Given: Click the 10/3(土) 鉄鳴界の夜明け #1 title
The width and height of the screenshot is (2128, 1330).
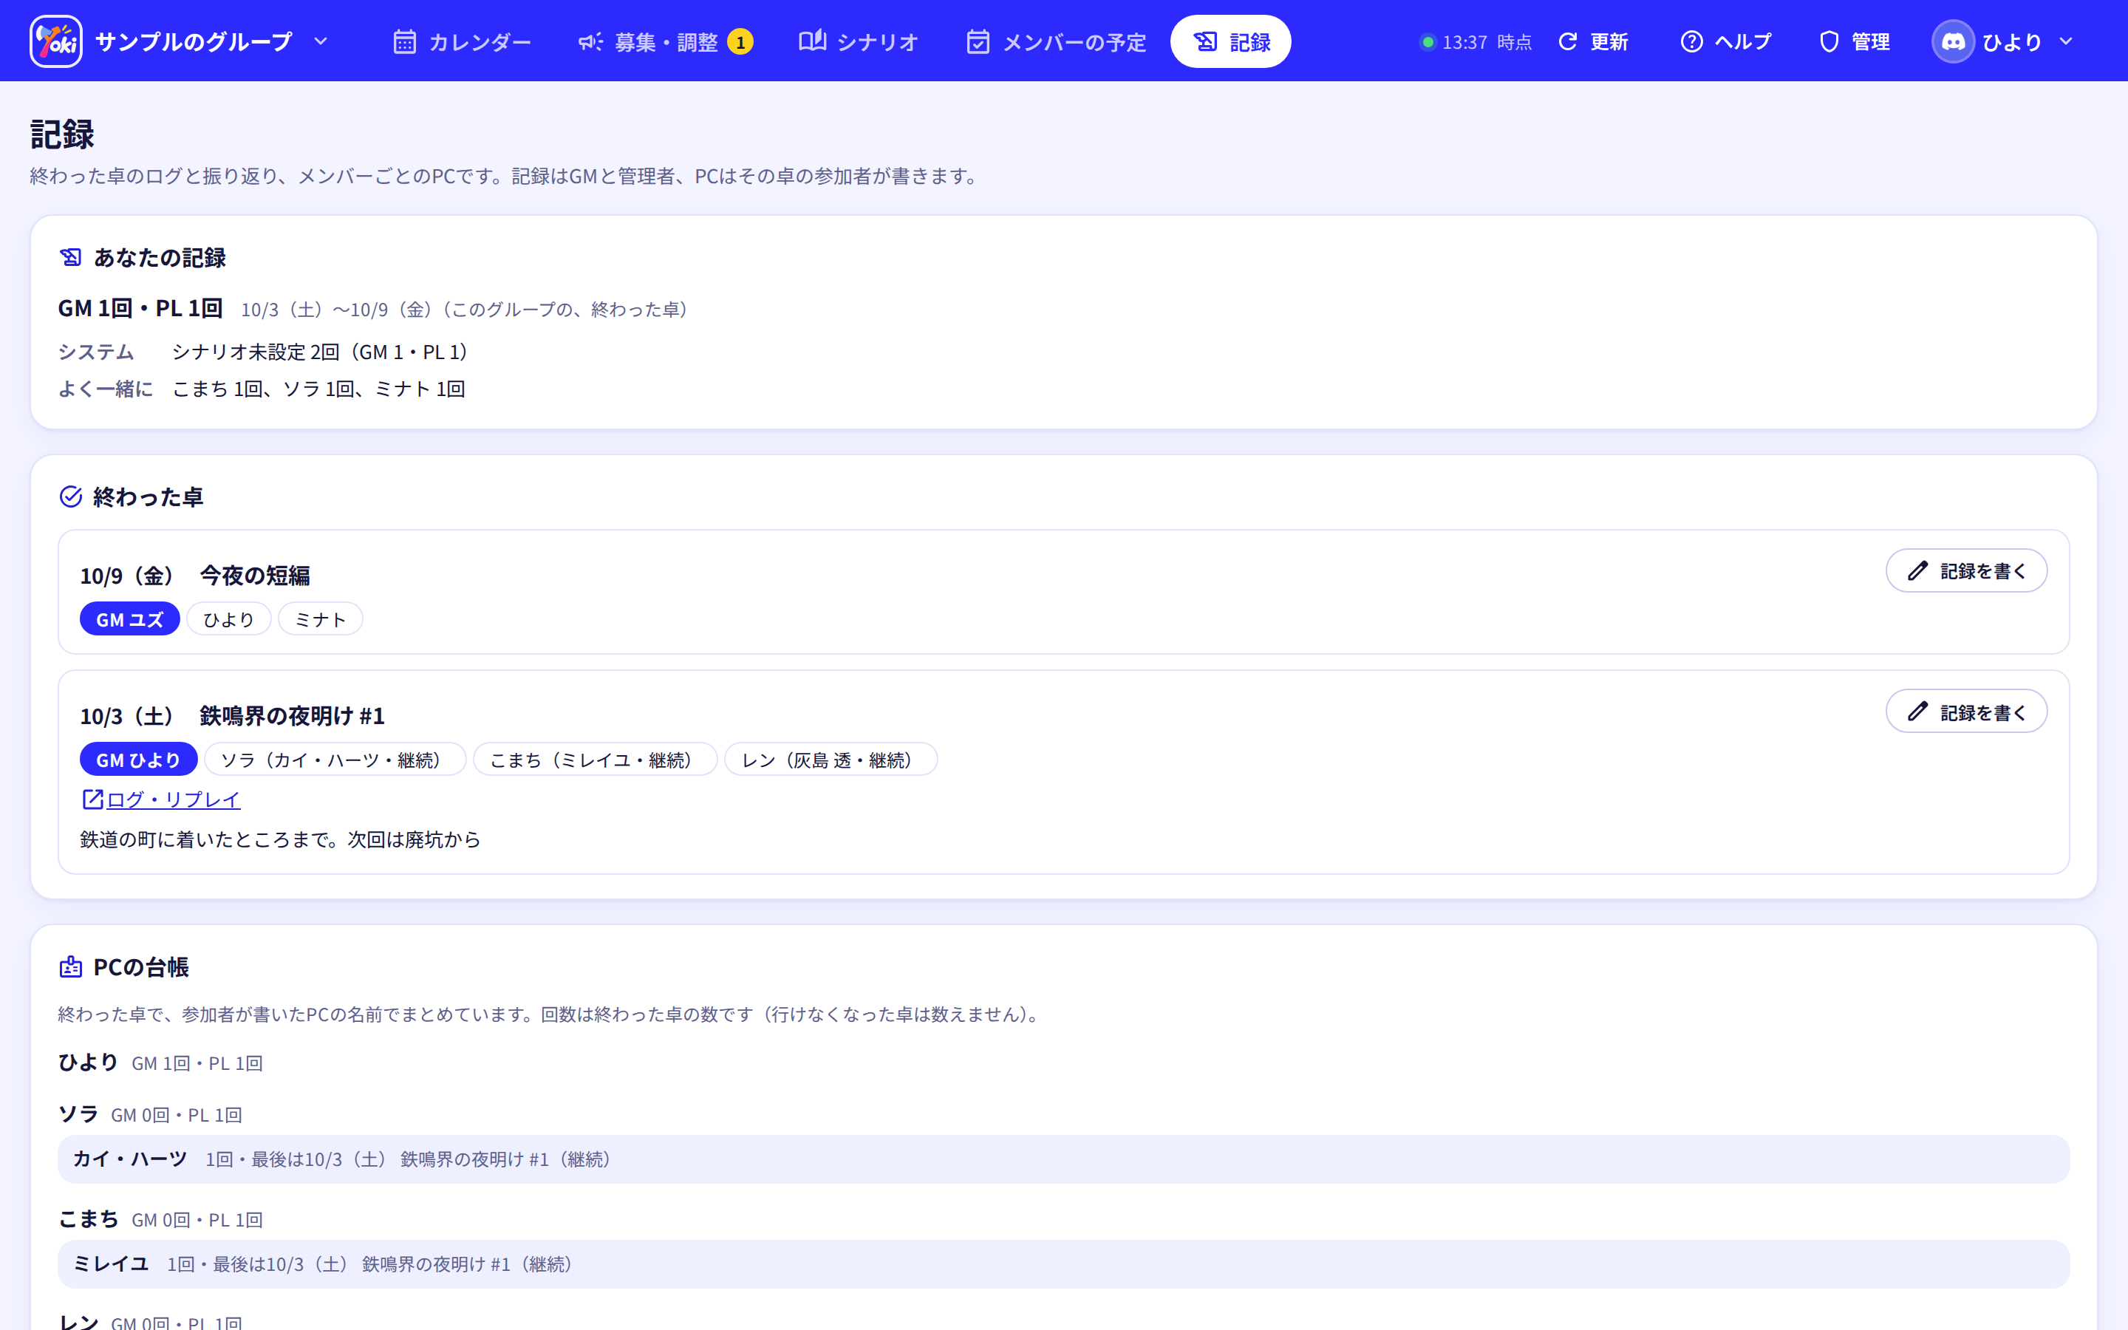Looking at the screenshot, I should (x=233, y=715).
